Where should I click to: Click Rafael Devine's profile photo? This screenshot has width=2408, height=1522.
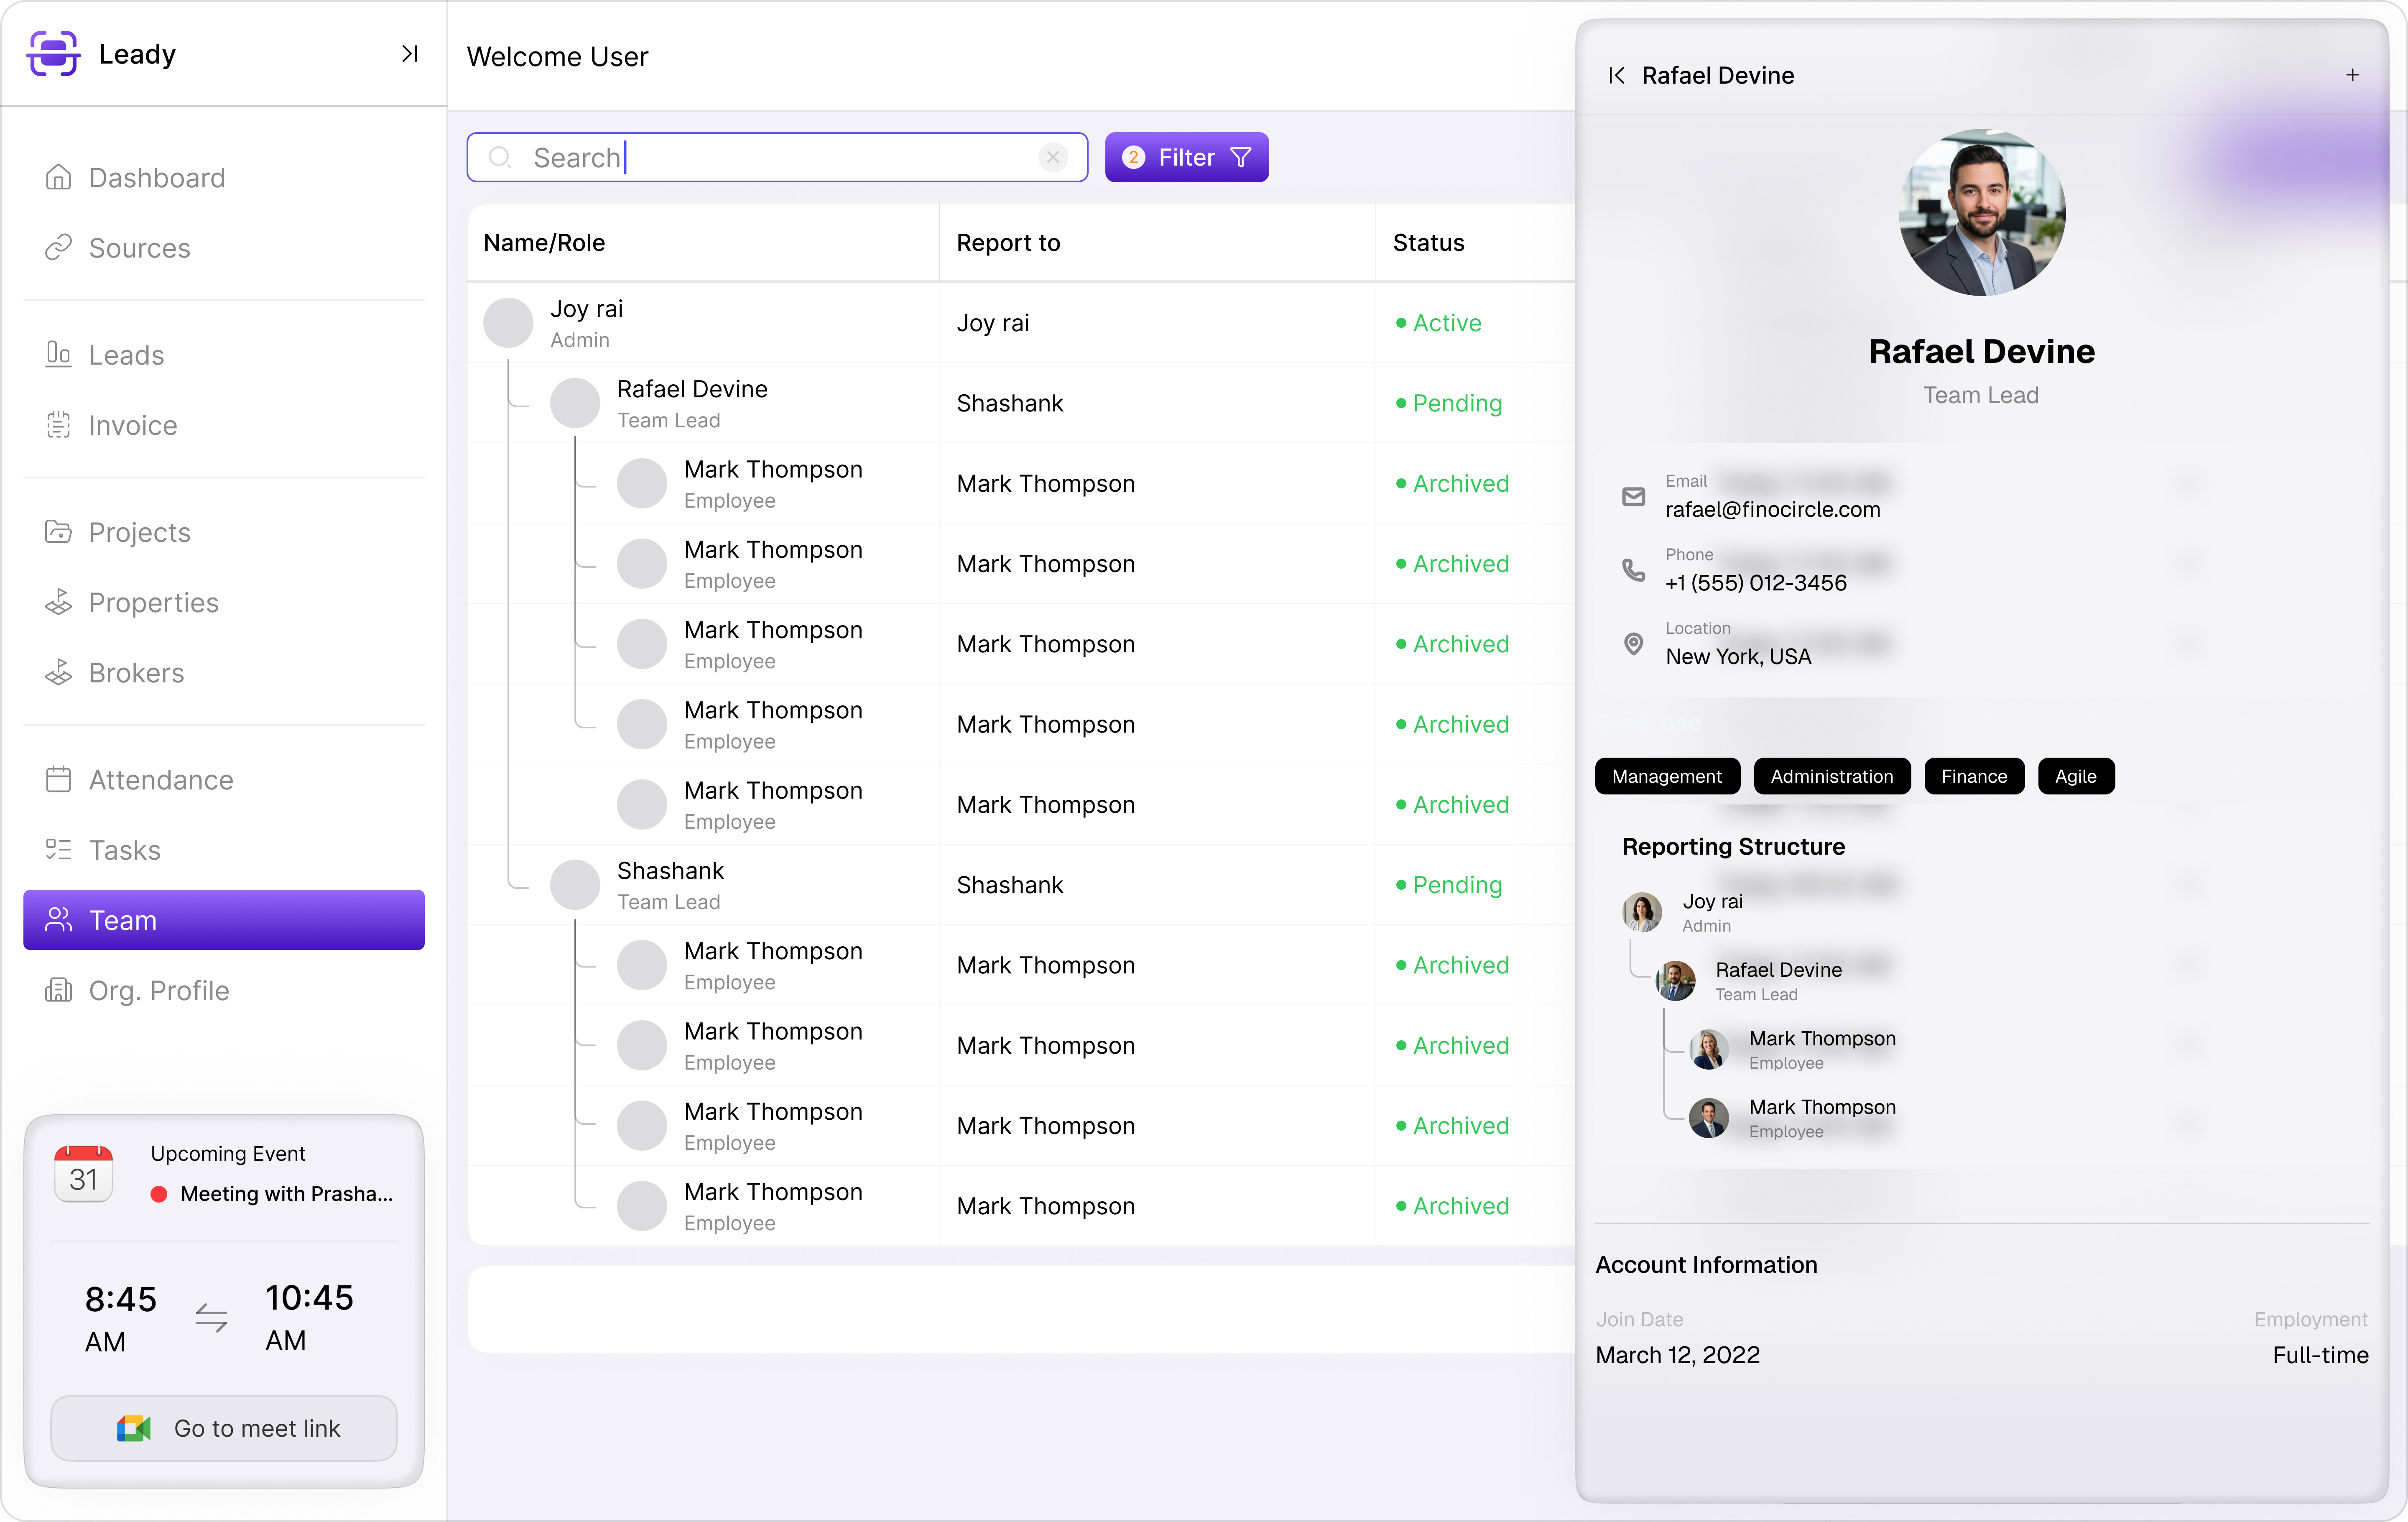point(1982,212)
